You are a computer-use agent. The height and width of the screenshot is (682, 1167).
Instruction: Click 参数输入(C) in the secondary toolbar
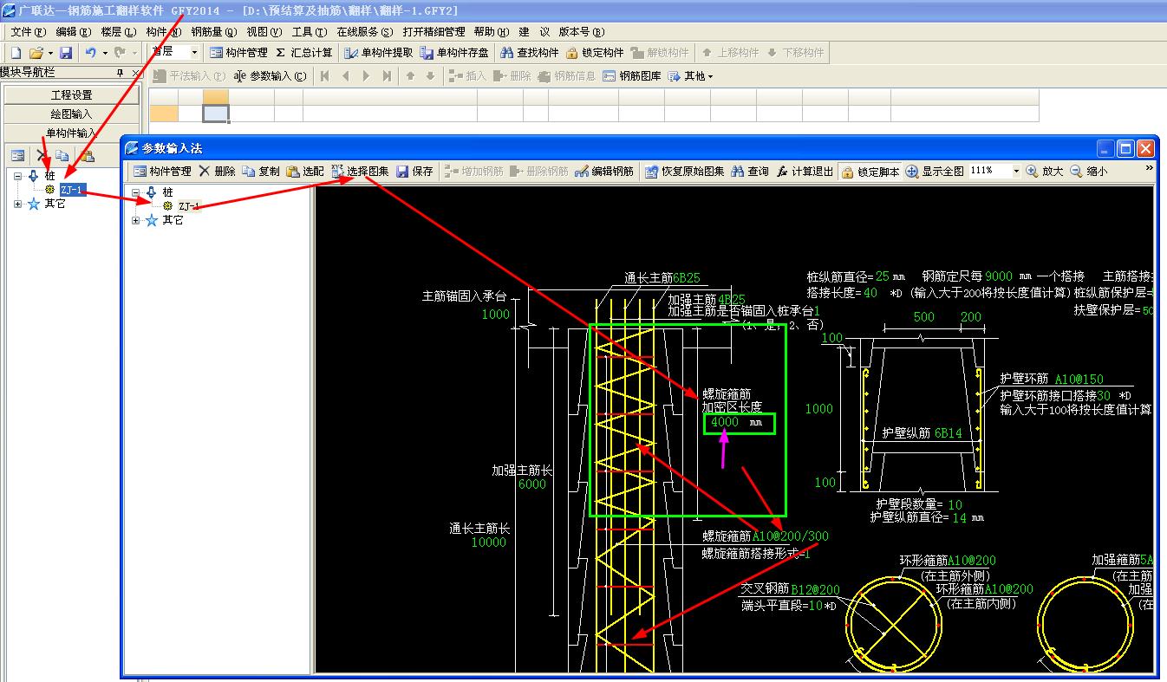(271, 76)
